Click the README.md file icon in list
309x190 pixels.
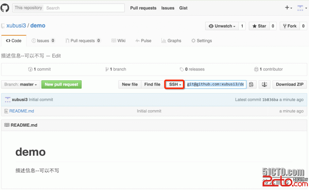pos(6,111)
